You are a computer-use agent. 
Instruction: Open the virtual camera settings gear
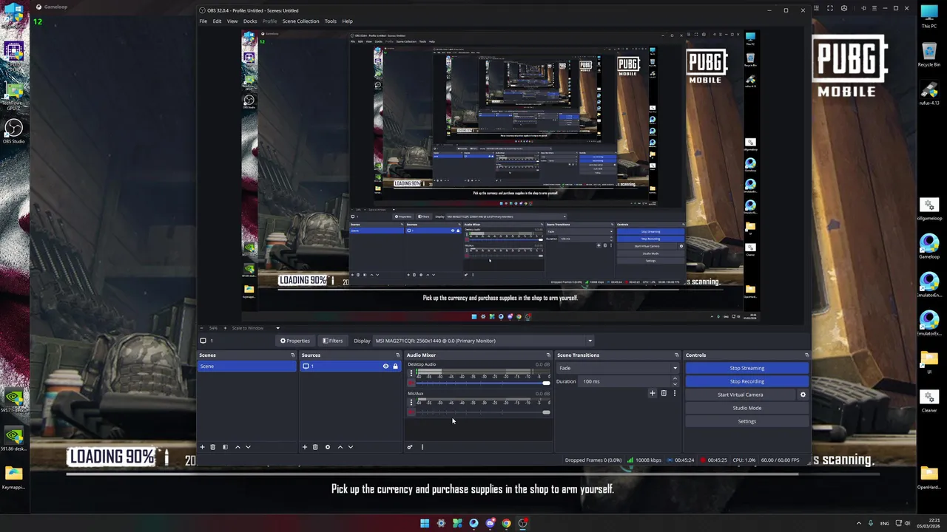[803, 395]
